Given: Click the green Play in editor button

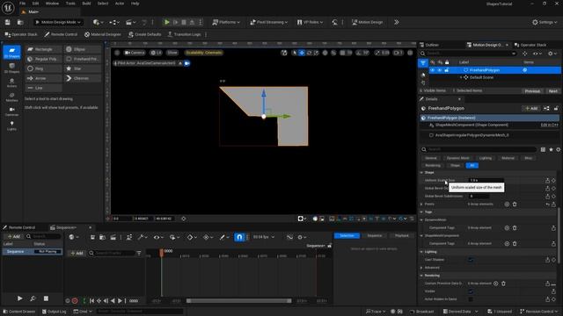Looking at the screenshot, I should pyautogui.click(x=166, y=22).
